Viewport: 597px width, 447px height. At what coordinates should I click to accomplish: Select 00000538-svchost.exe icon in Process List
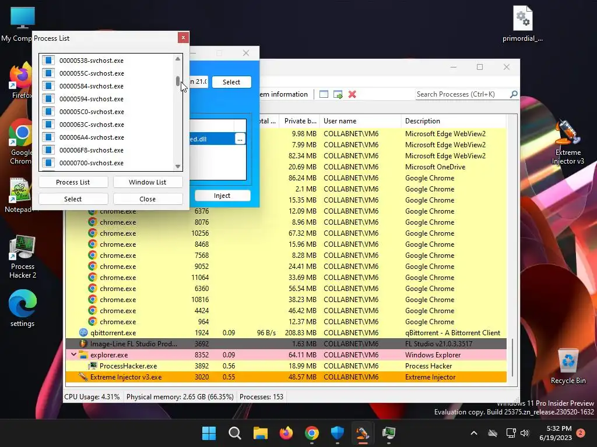point(48,61)
